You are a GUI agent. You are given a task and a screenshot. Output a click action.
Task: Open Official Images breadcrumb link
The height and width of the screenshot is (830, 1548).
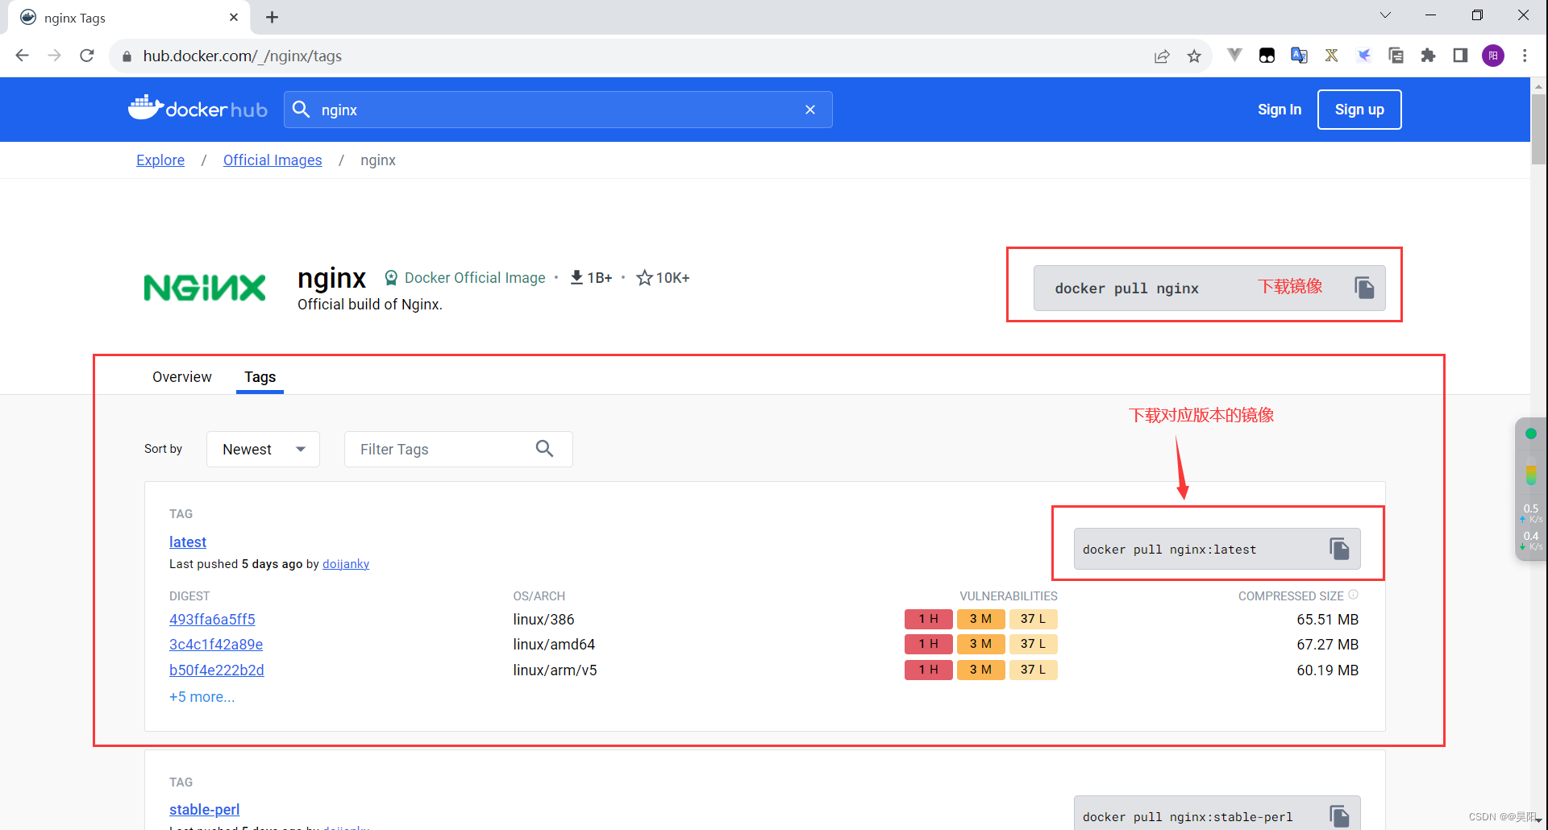pyautogui.click(x=273, y=160)
